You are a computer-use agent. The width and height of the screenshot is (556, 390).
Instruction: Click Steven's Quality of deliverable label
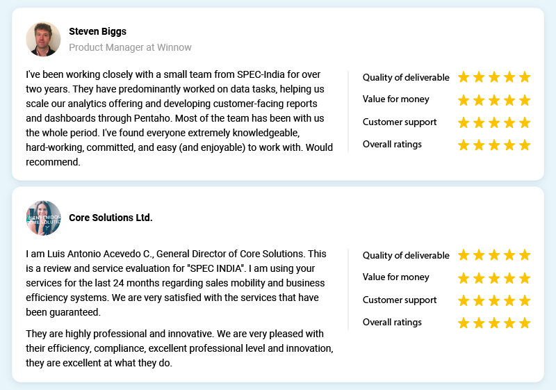click(x=406, y=77)
